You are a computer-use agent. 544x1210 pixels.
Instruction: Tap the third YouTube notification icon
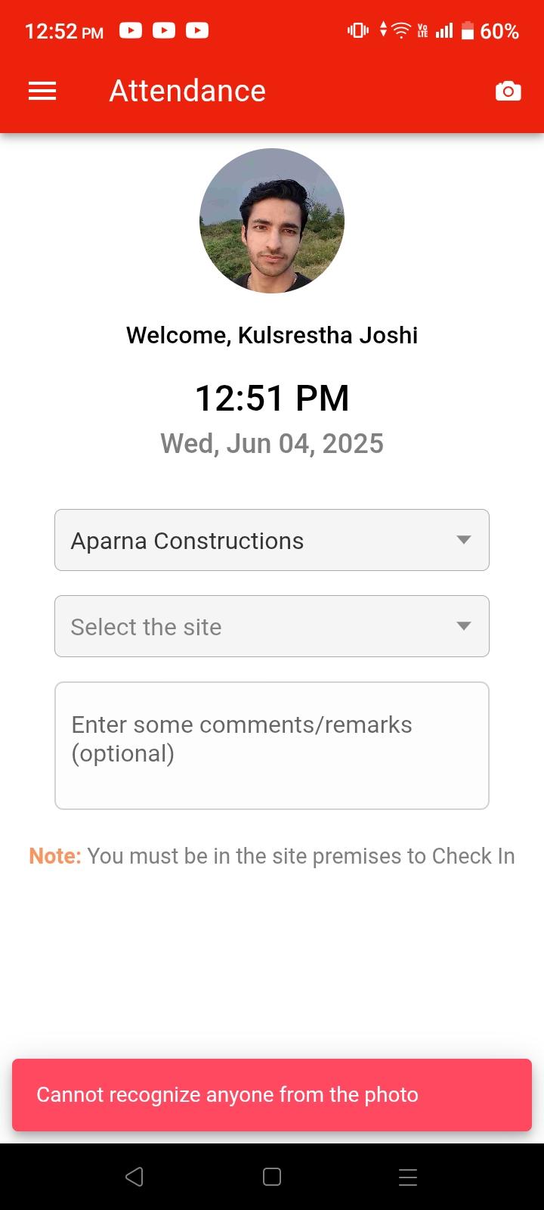point(197,30)
